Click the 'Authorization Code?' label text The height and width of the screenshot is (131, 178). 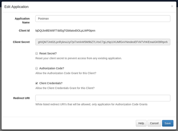[x=52, y=68]
